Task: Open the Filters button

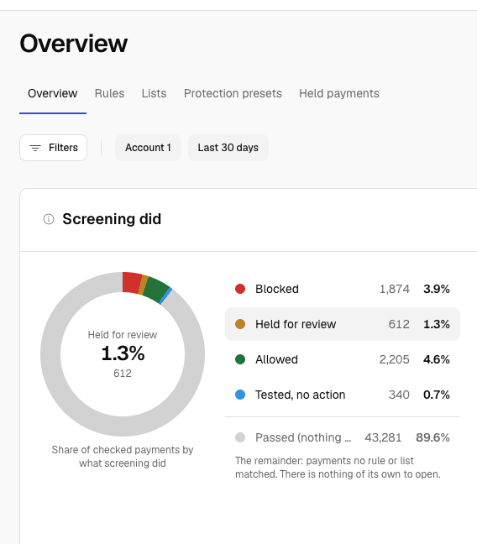Action: coord(53,148)
